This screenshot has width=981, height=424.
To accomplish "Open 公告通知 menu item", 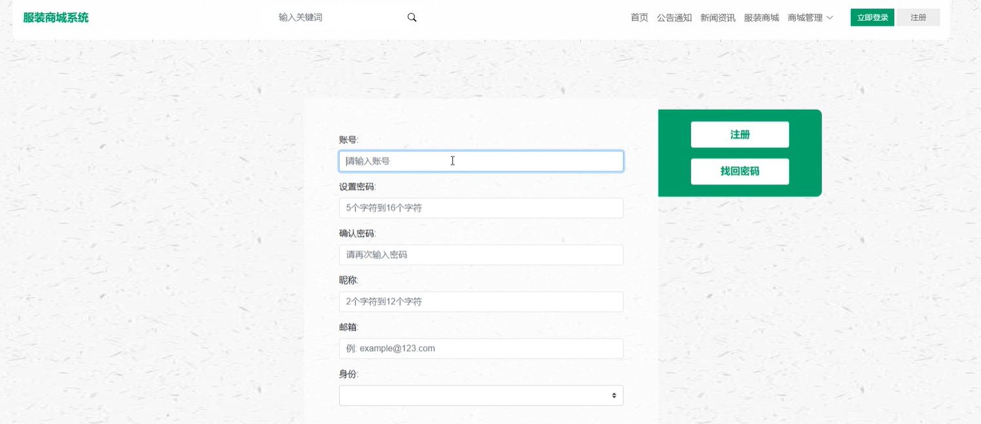I will [674, 18].
